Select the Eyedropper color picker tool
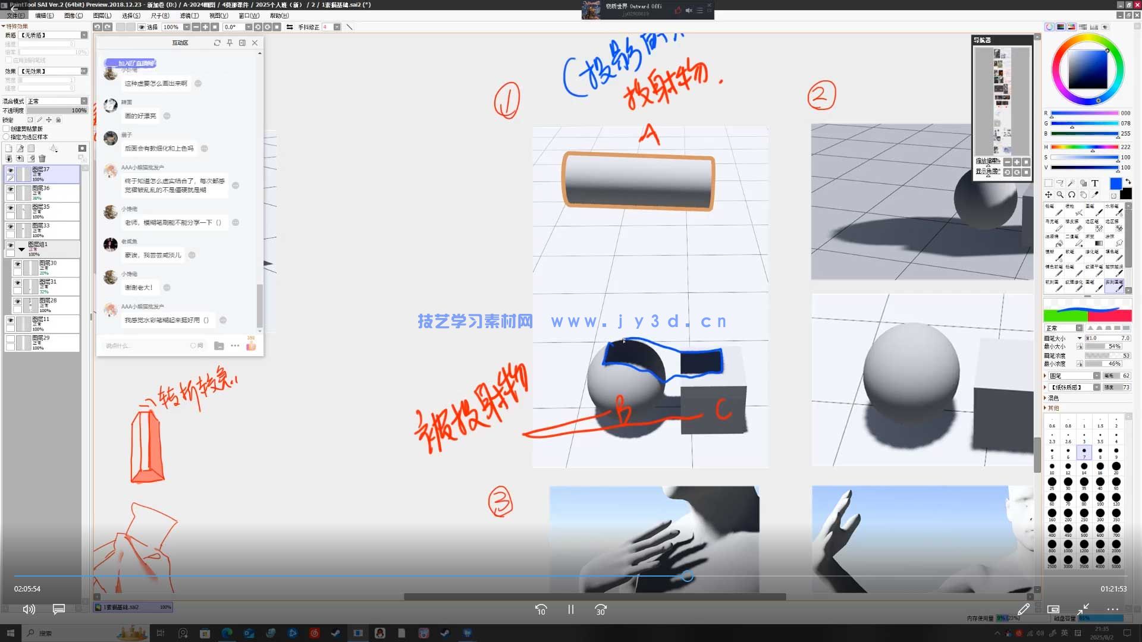Viewport: 1142px width, 642px height. coord(1095,195)
